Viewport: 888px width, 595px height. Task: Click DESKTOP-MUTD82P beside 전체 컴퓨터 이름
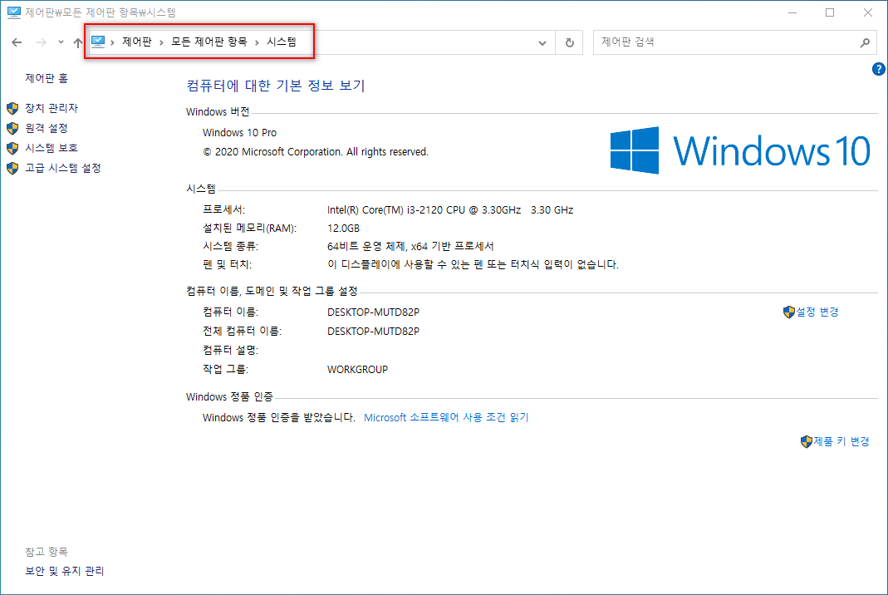tap(373, 331)
